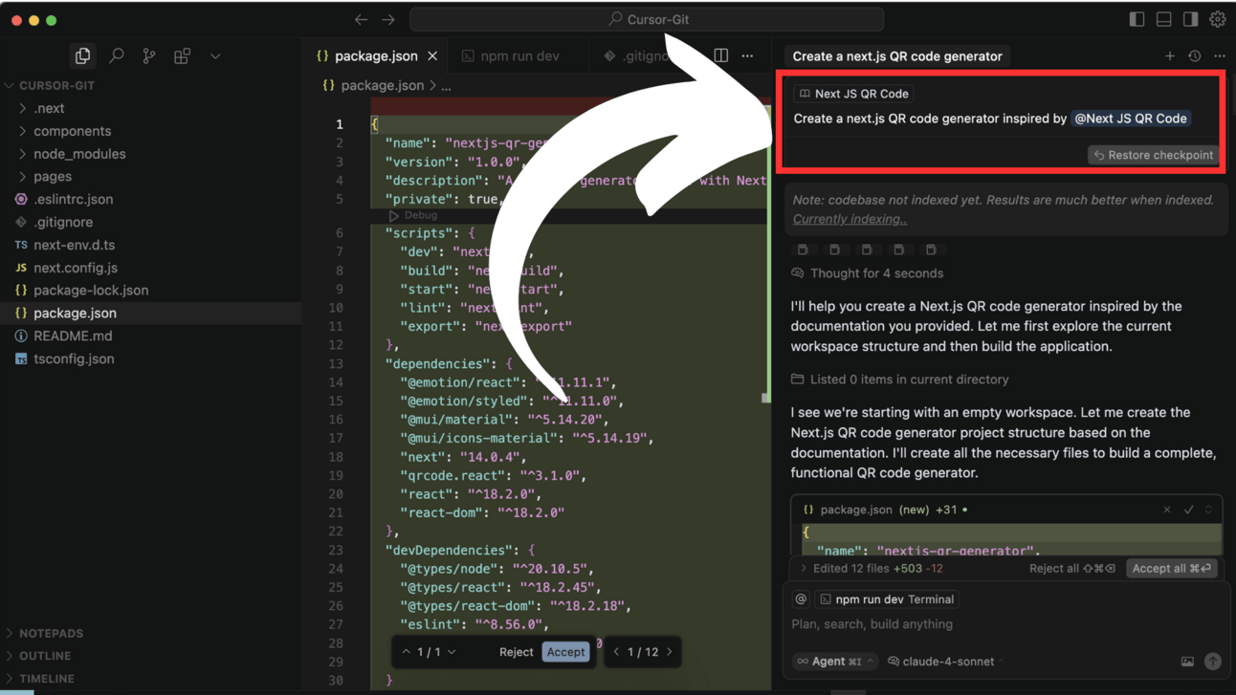
Task: Jump to the next change with the down chevron
Action: point(452,652)
